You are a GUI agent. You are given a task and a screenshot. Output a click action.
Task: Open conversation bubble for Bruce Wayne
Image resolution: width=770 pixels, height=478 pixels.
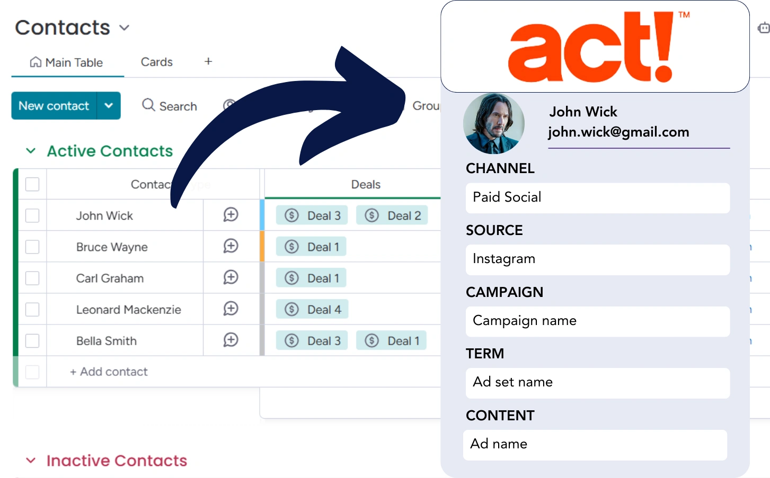(231, 246)
